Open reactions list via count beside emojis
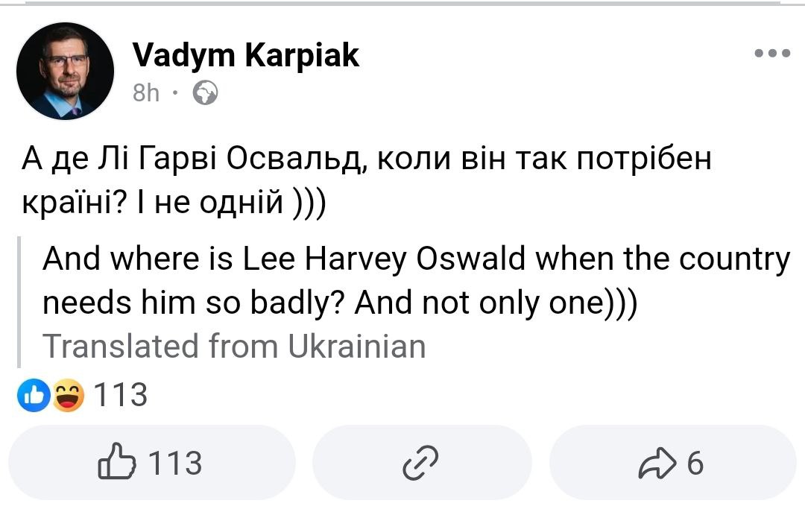This screenshot has width=805, height=509. (x=121, y=396)
